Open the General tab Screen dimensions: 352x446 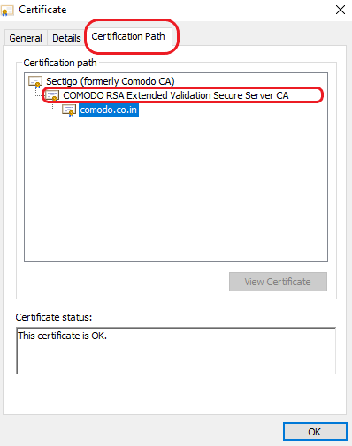tap(26, 38)
